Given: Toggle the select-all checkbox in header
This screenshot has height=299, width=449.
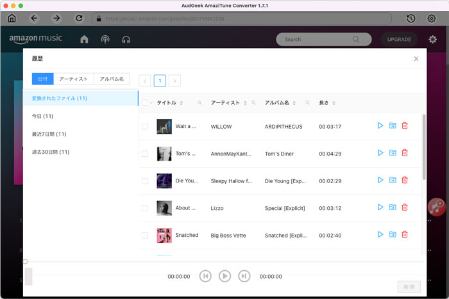Looking at the screenshot, I should pos(145,103).
